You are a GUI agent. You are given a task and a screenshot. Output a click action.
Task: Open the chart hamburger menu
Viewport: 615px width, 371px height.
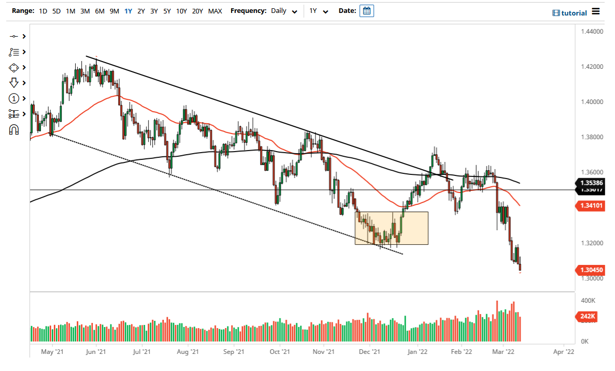(x=595, y=12)
